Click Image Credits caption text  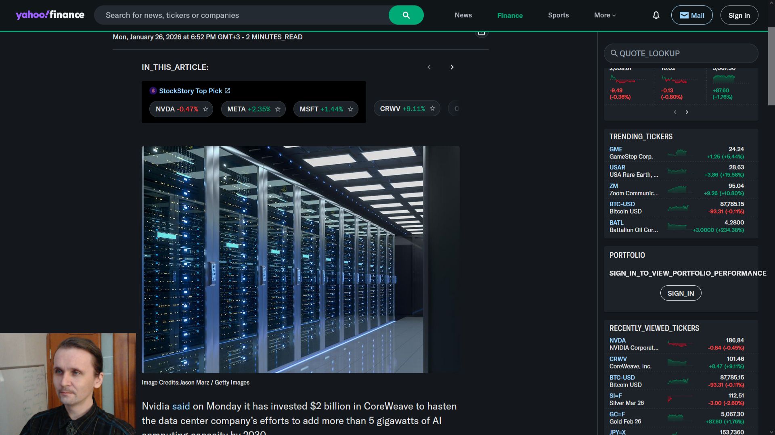point(195,383)
